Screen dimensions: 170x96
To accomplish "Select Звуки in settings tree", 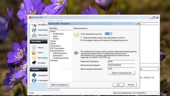I will coord(55,36).
